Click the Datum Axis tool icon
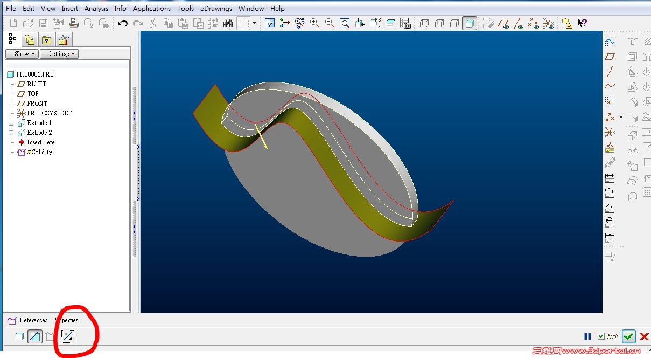 click(x=610, y=72)
